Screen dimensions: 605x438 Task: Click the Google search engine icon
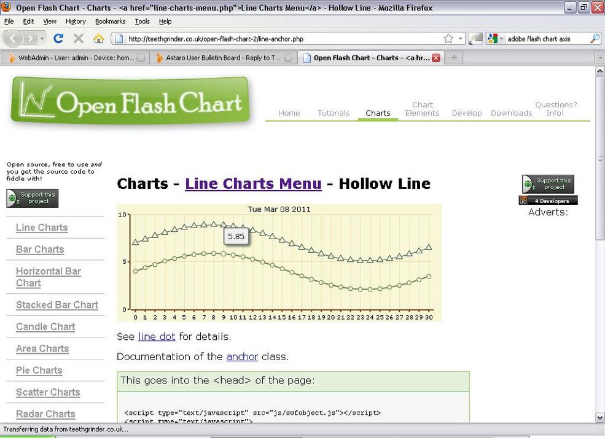coord(493,39)
